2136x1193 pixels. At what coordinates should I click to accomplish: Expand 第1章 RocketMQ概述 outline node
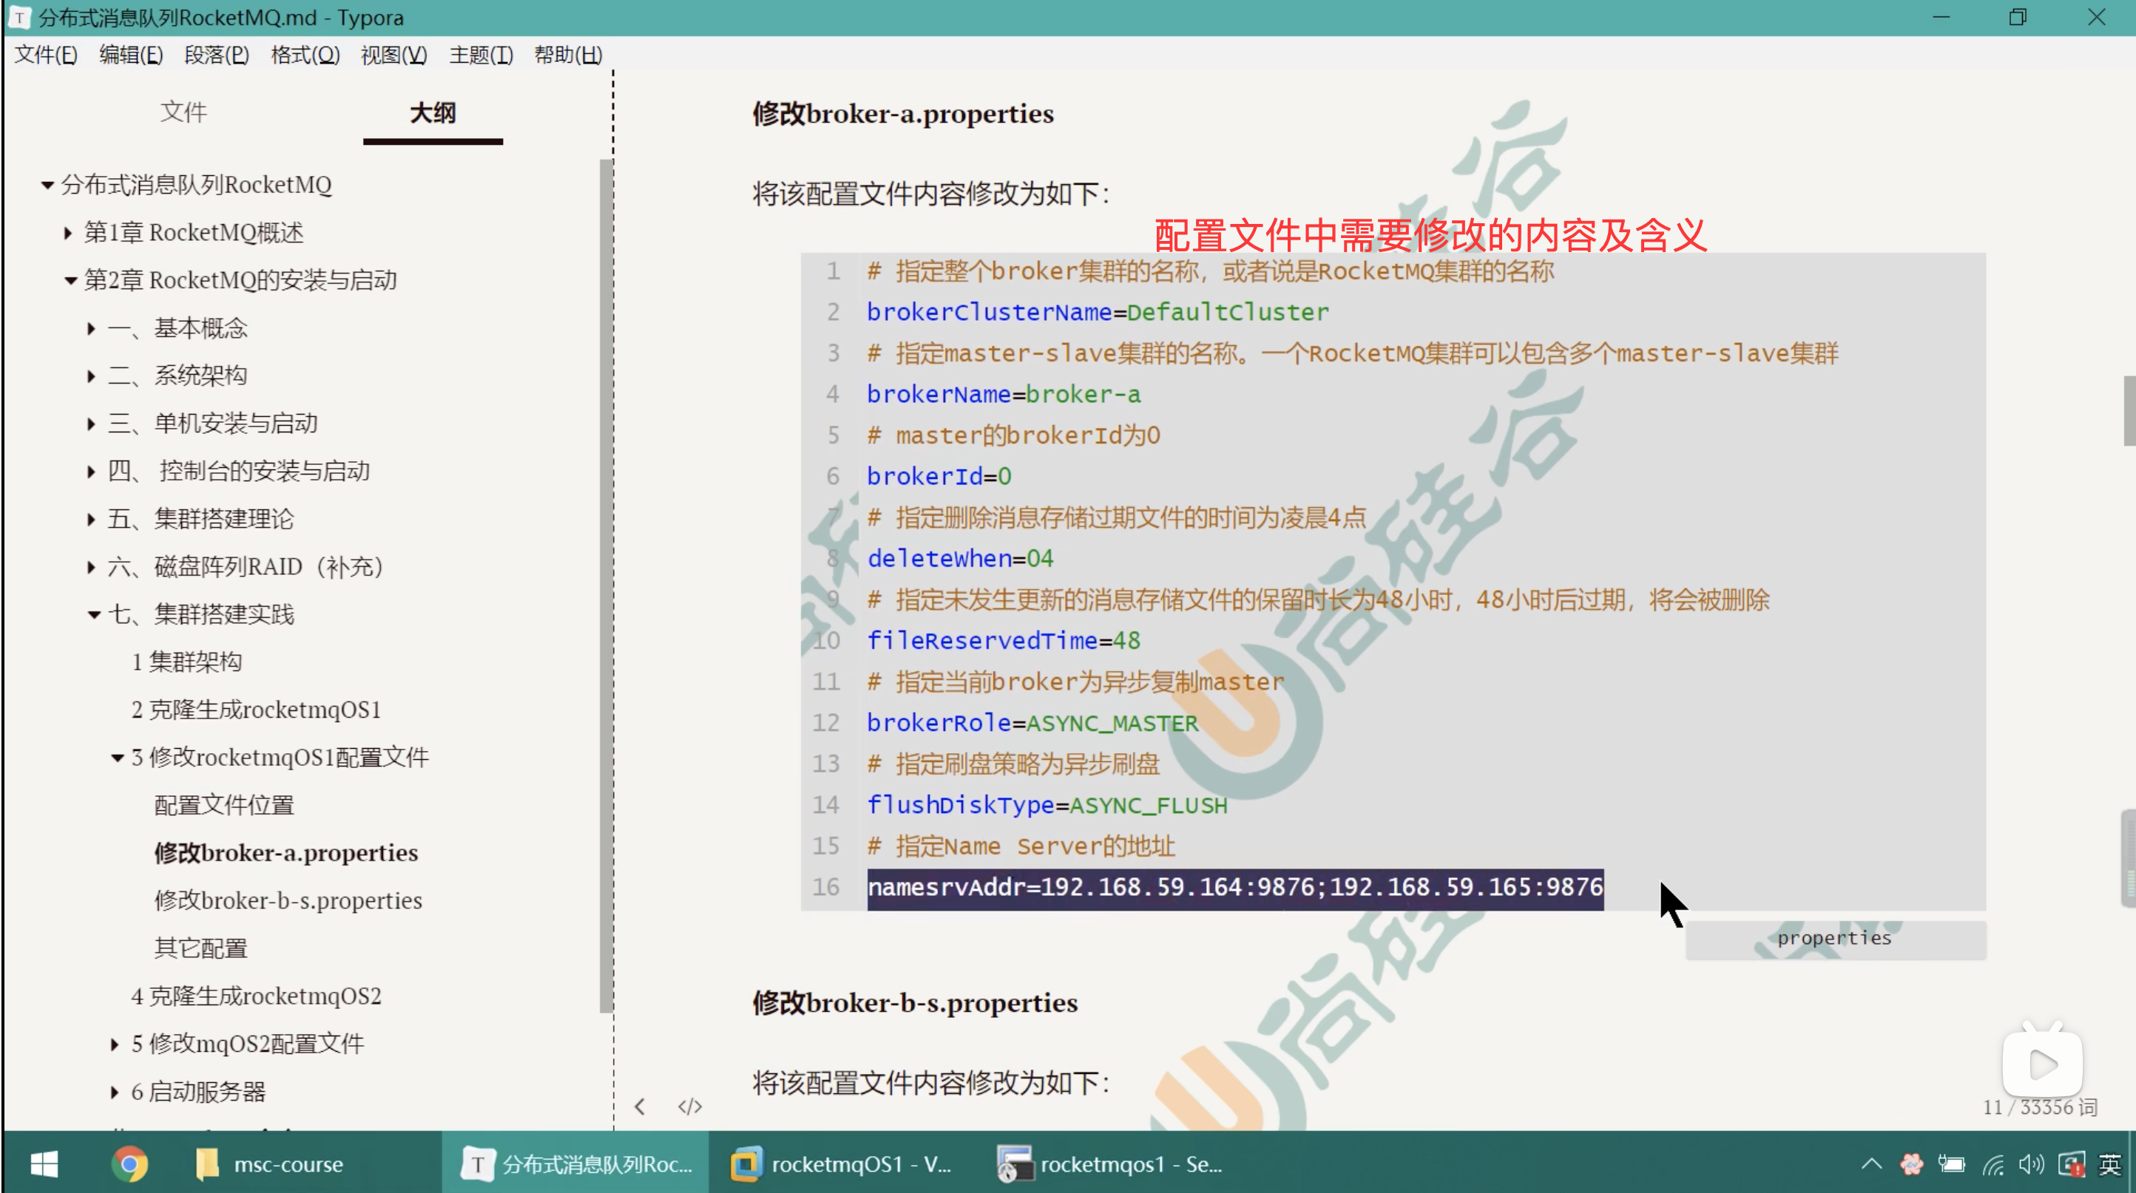[x=68, y=233]
